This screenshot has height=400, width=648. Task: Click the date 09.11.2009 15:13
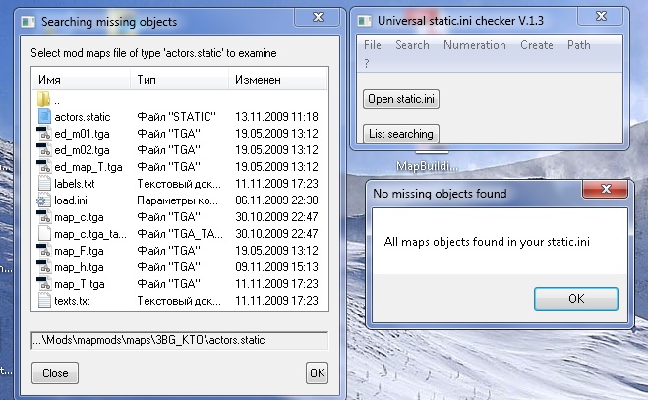click(x=276, y=267)
